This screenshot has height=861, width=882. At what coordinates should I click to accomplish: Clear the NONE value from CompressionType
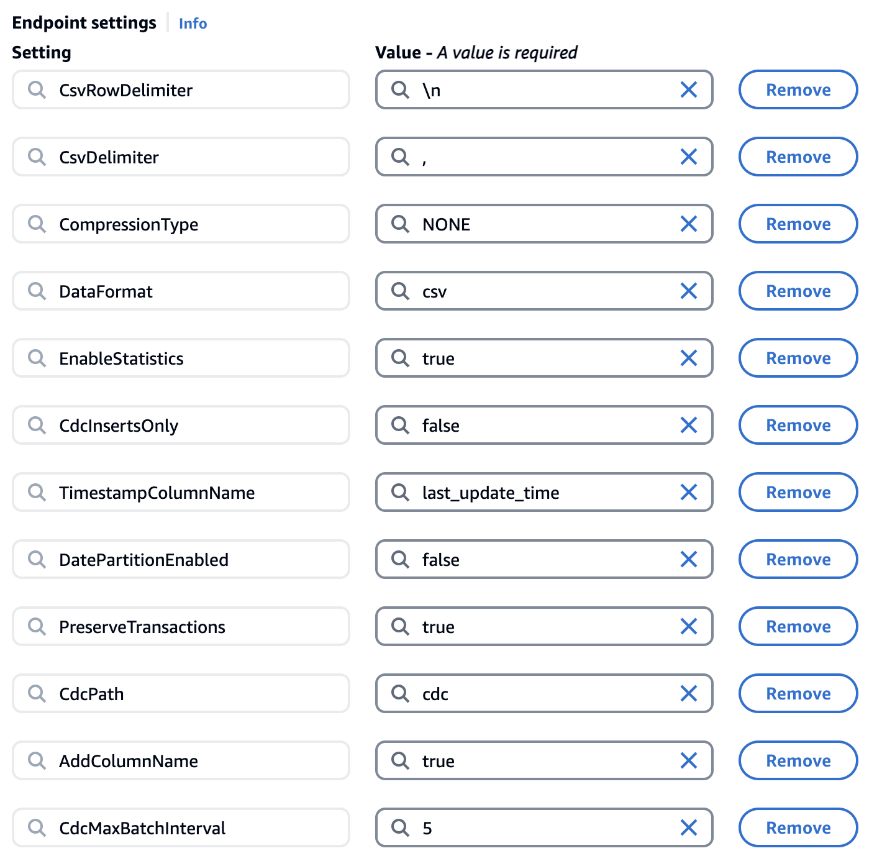pyautogui.click(x=688, y=224)
